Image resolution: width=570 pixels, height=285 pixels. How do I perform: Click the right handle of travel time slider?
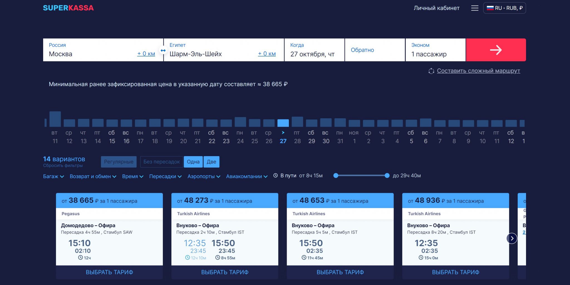click(x=387, y=176)
